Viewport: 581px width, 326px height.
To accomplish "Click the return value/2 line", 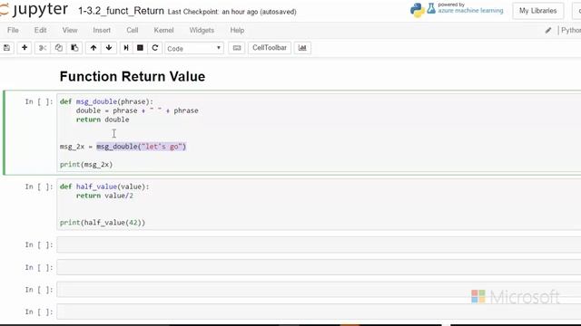I will click(104, 196).
